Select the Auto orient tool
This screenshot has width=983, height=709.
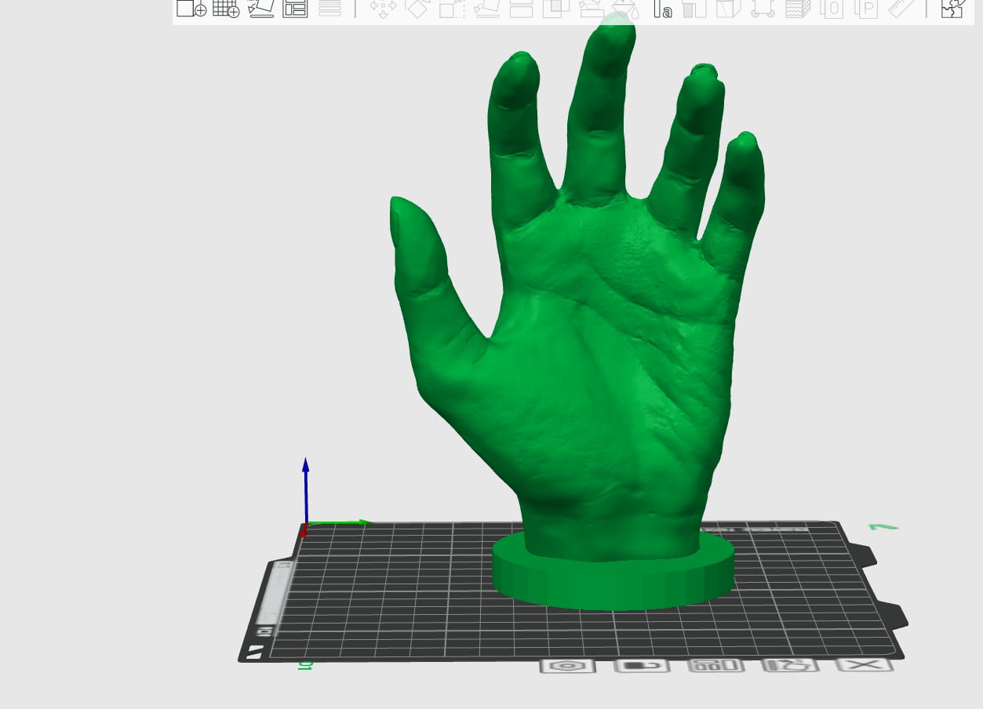pos(260,9)
